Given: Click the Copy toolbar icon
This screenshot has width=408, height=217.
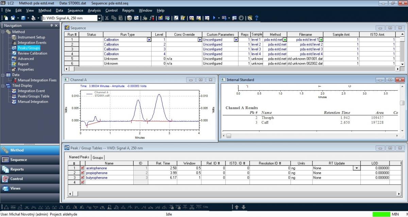Looking at the screenshot, I should (x=114, y=18).
